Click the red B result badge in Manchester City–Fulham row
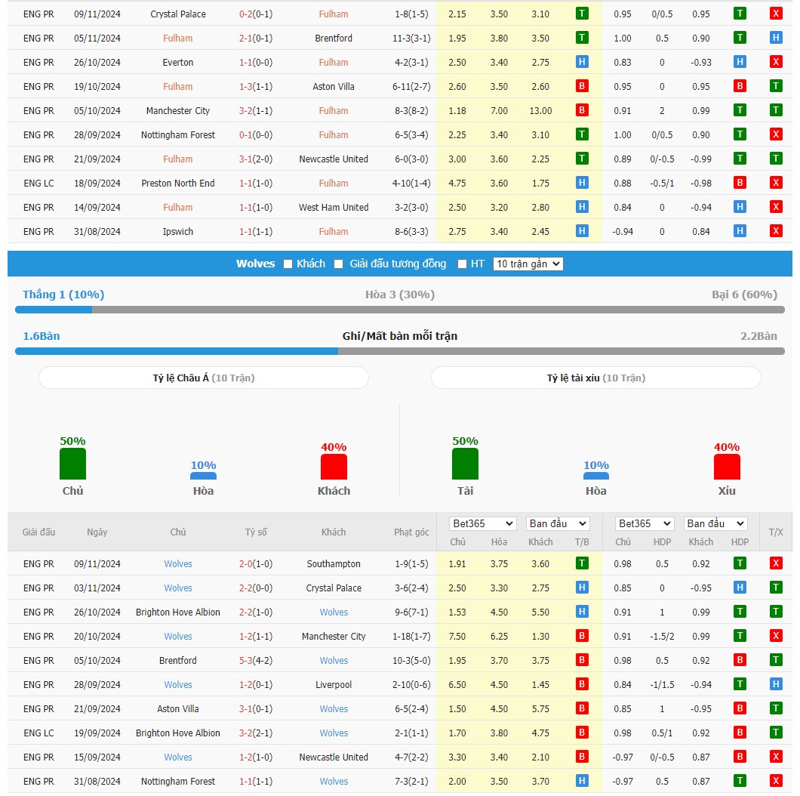The height and width of the screenshot is (796, 800). pyautogui.click(x=582, y=110)
